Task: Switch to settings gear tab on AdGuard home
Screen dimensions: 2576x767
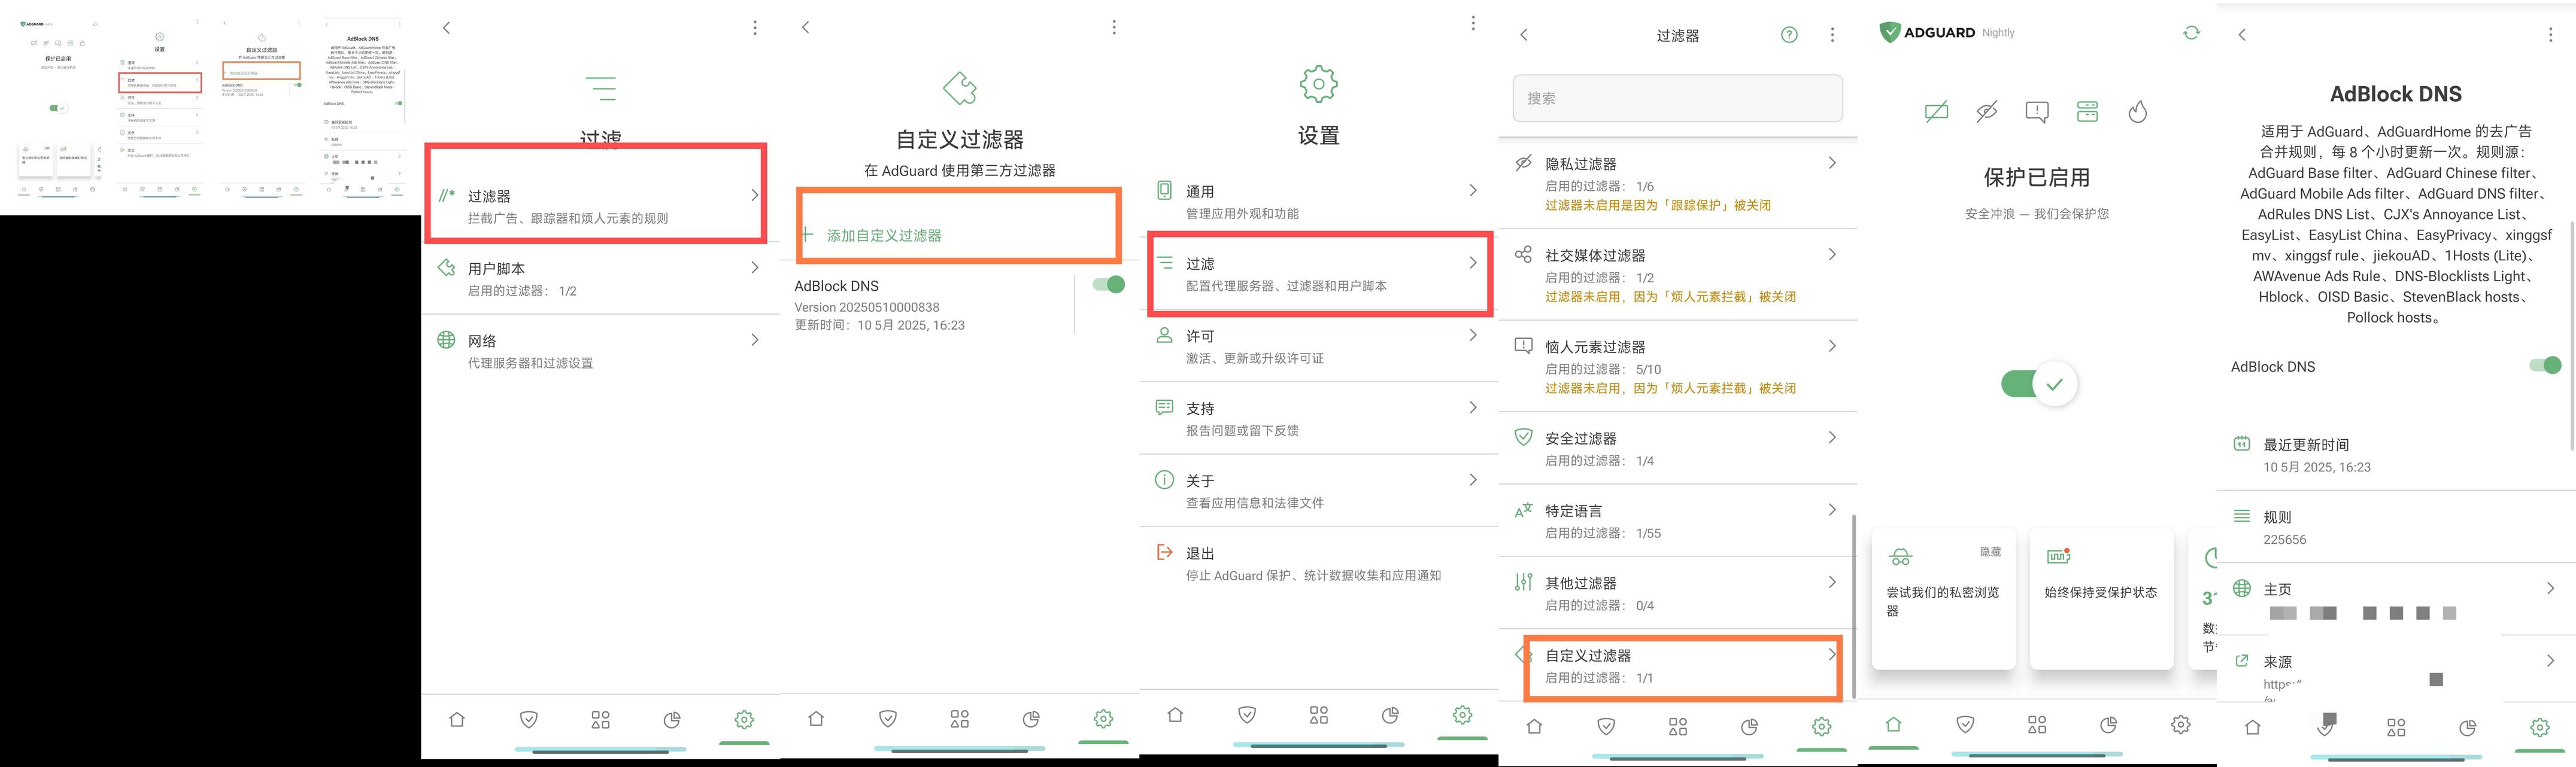Action: (x=2181, y=724)
